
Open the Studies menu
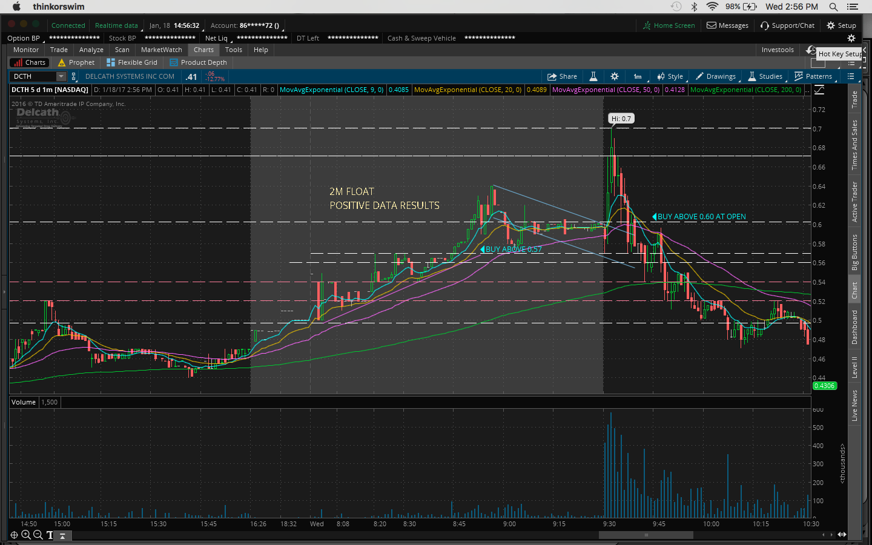[765, 76]
